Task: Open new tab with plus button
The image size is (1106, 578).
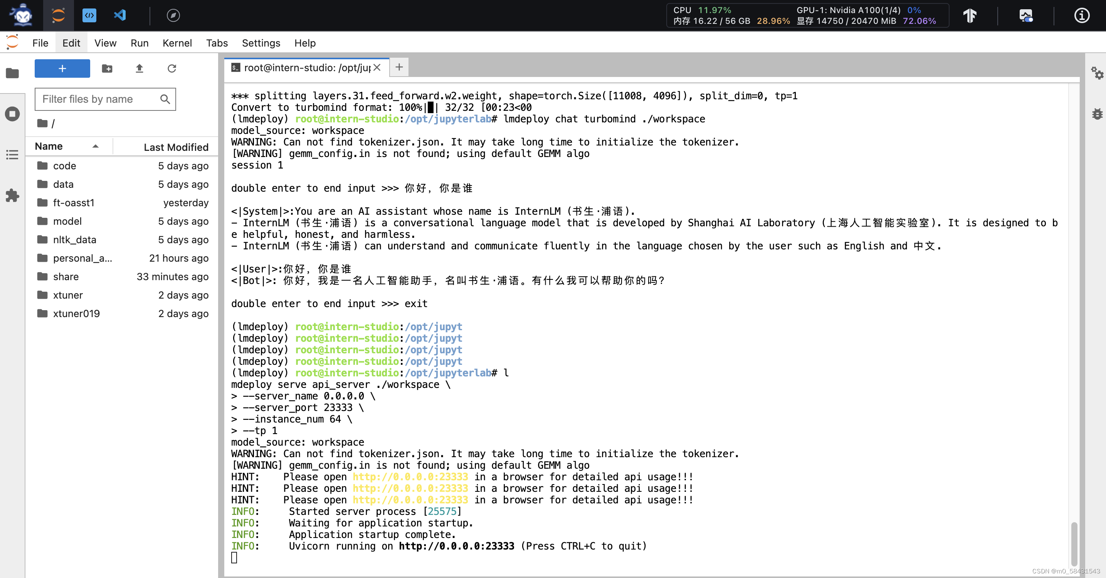Action: coord(399,67)
